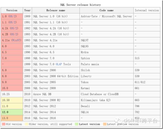163x129 pixels.
Task: Click the table title SQL Server release history
Action: pyautogui.click(x=80, y=5)
